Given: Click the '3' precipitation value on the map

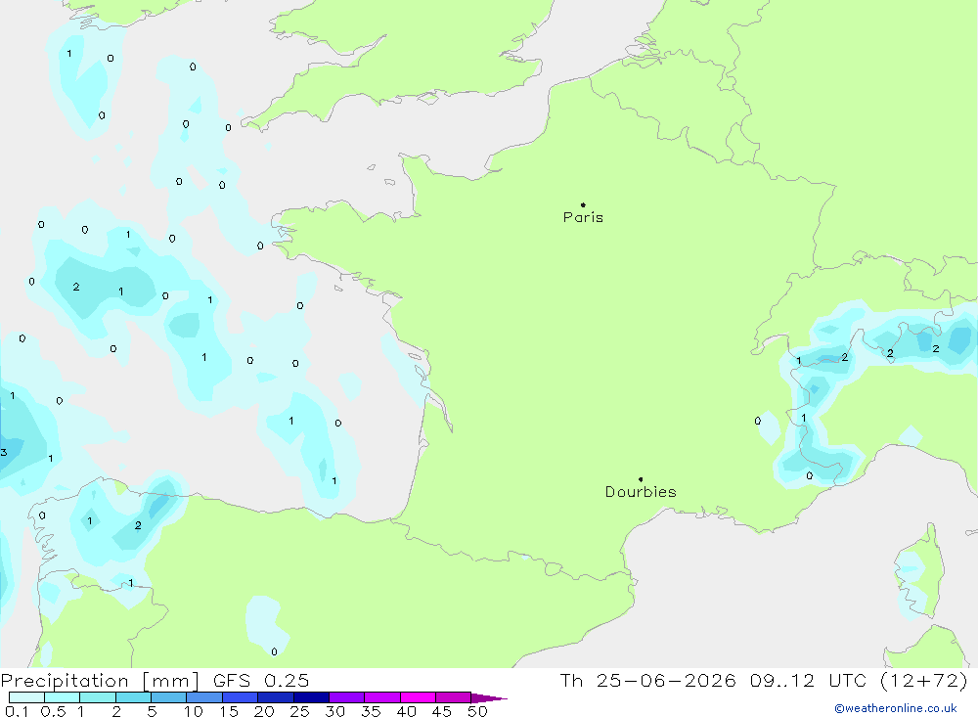Looking at the screenshot, I should (4, 453).
